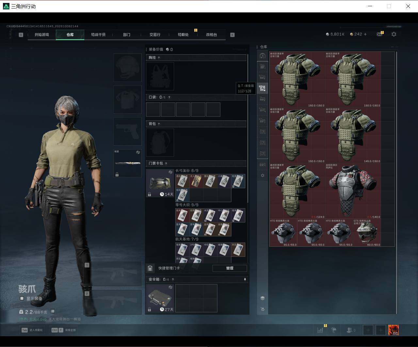Add currency with the plus next to 242
The width and height of the screenshot is (418, 347).
[365, 34]
